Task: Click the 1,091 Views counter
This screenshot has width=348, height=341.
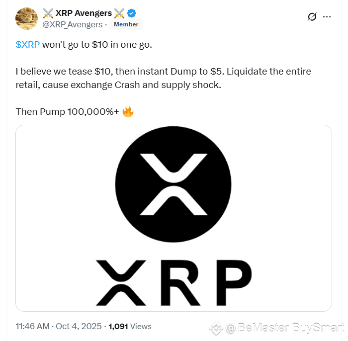Action: pos(130,327)
